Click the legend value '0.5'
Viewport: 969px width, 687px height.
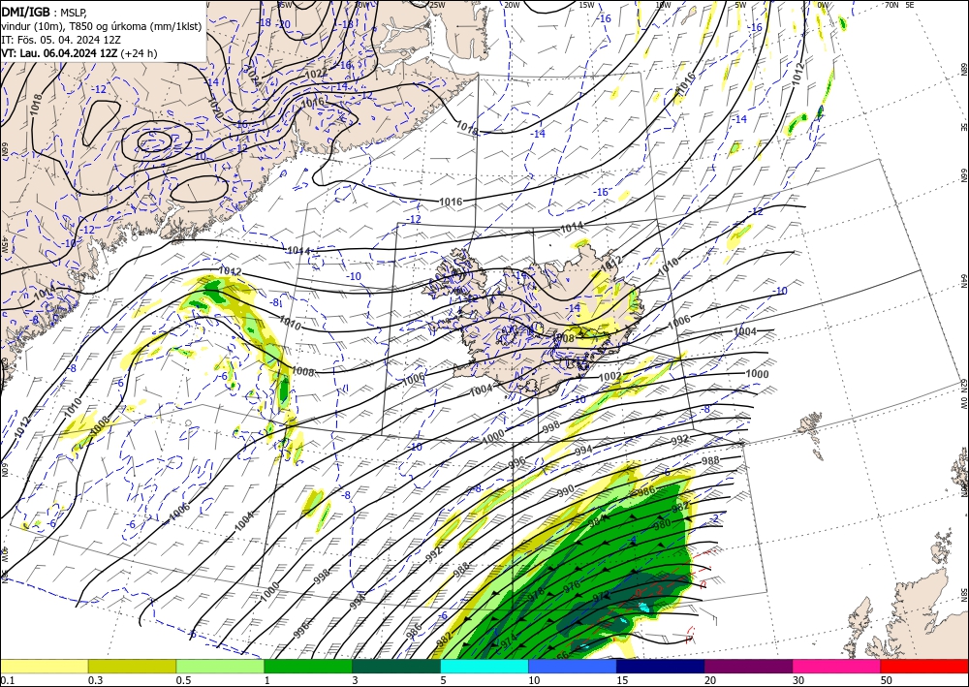[183, 680]
